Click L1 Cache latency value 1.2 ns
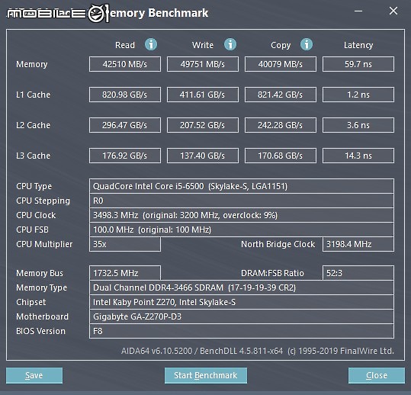 pyautogui.click(x=358, y=95)
